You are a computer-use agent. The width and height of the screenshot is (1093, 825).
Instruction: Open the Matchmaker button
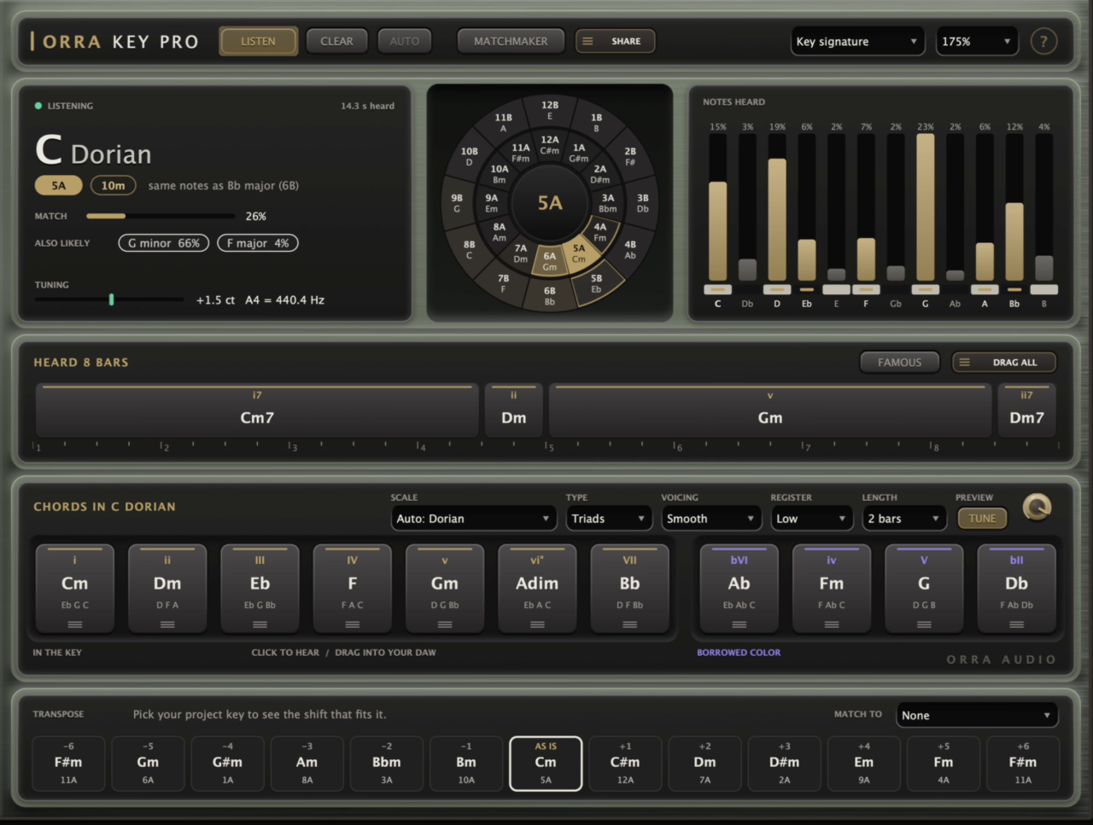coord(511,41)
